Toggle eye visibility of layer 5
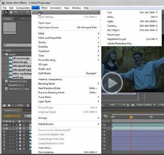This screenshot has width=164, height=155. pyautogui.click(x=4, y=138)
